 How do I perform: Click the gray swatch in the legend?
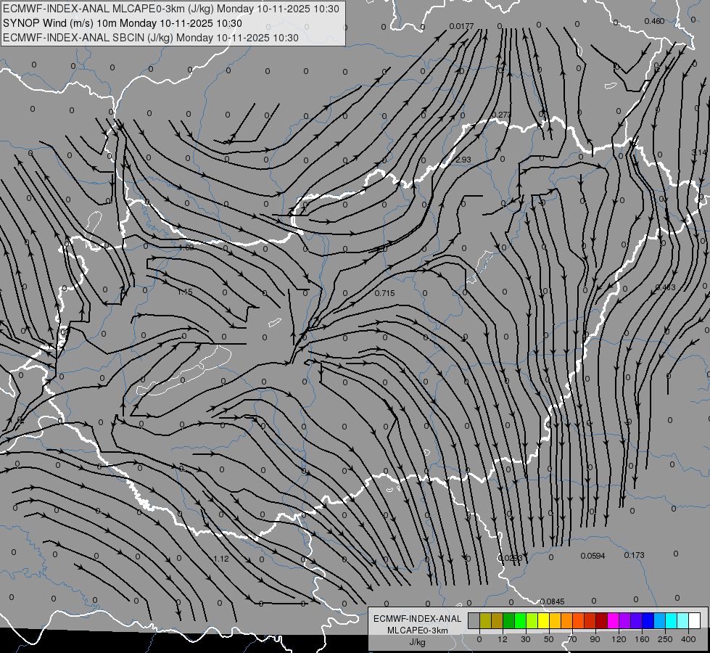474,620
